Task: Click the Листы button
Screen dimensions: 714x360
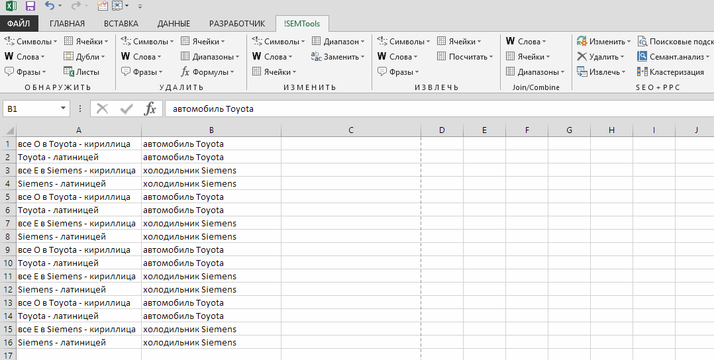Action: 81,72
